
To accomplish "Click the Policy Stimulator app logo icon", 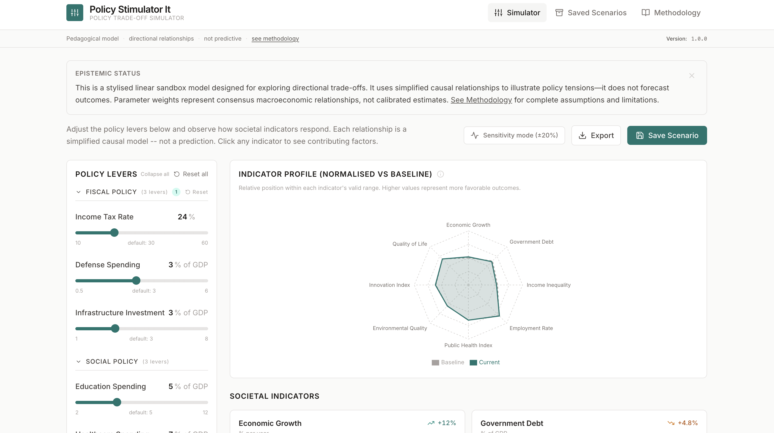I will tap(75, 13).
